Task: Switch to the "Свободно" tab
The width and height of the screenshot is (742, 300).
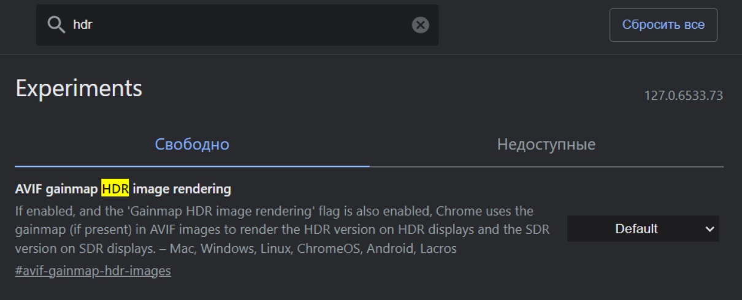Action: point(192,145)
